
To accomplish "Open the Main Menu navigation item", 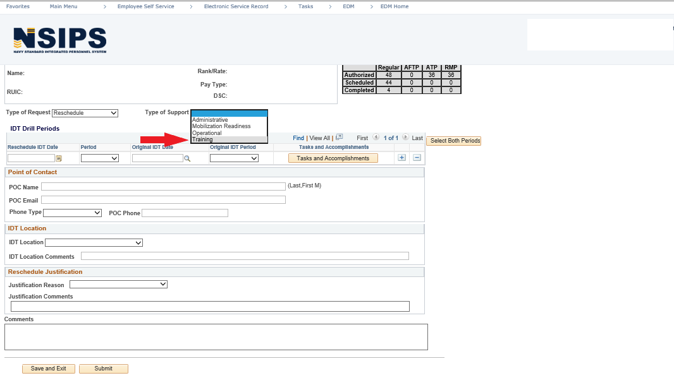I will 63,6.
